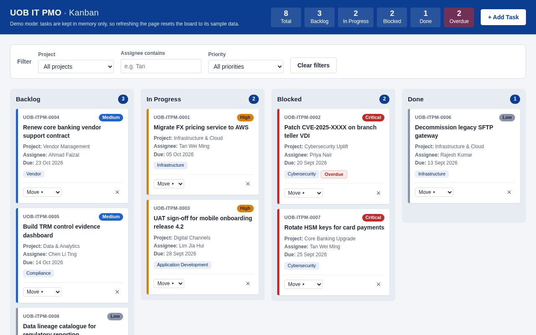Select the In Progress stat tile
Image resolution: width=536 pixels, height=335 pixels.
pyautogui.click(x=356, y=17)
